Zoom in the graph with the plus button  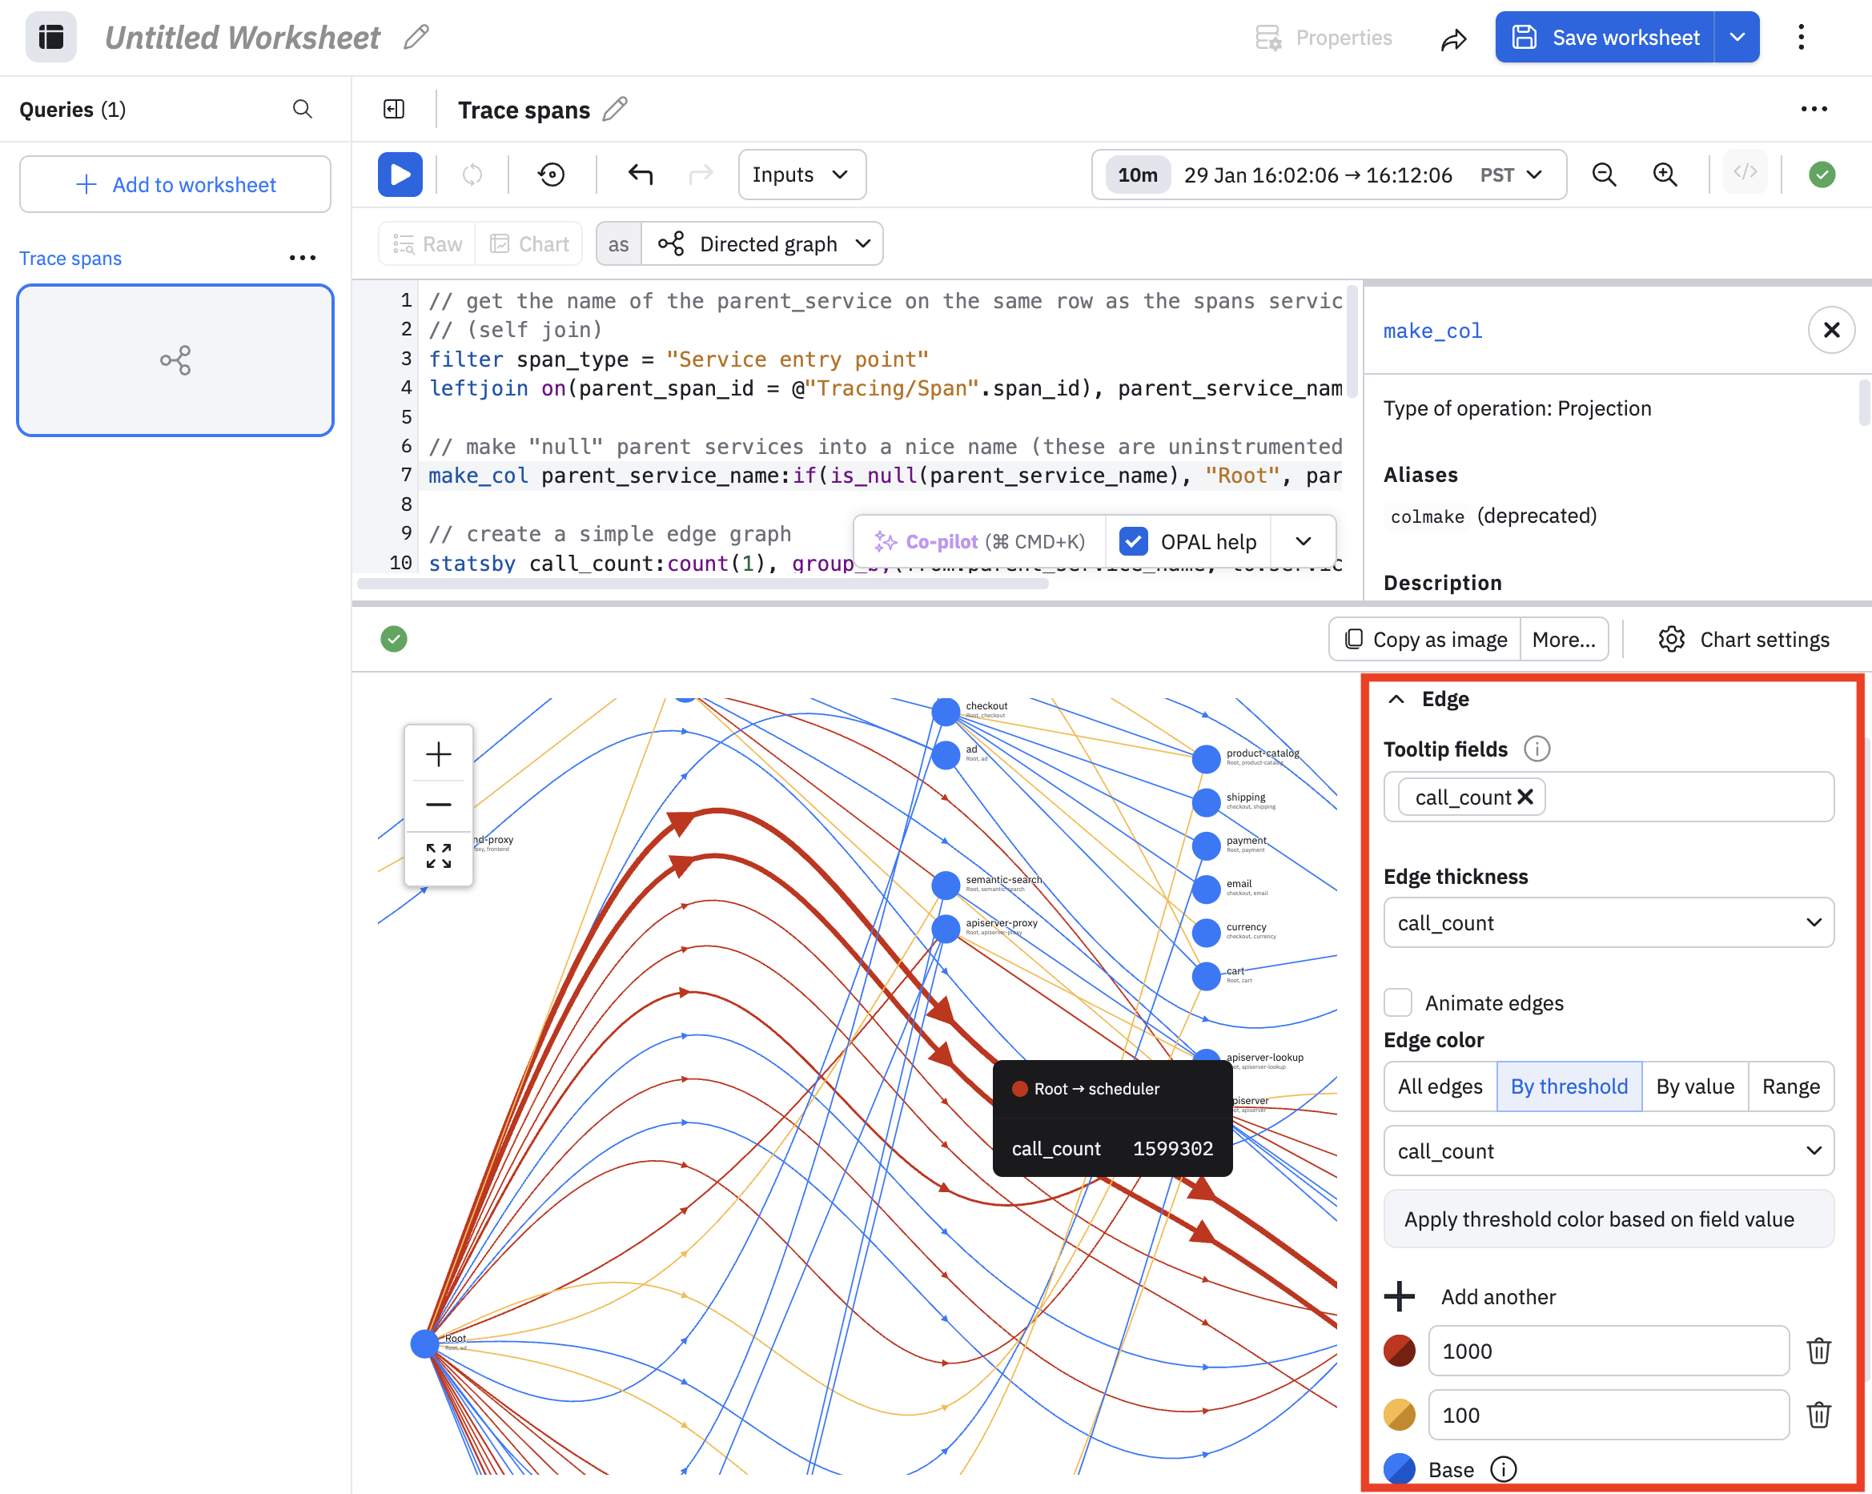point(439,753)
